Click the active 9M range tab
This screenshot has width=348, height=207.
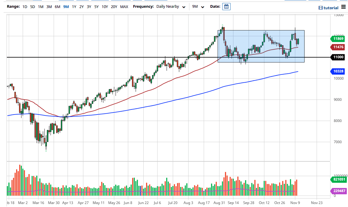pos(65,6)
